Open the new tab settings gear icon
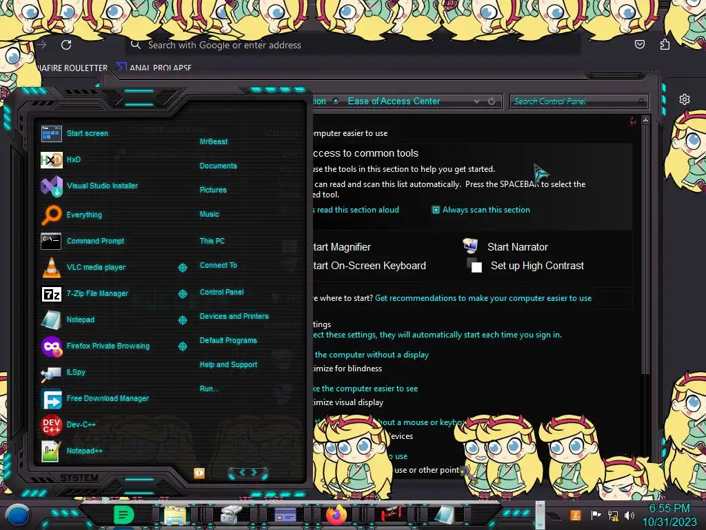The width and height of the screenshot is (706, 530). (685, 99)
